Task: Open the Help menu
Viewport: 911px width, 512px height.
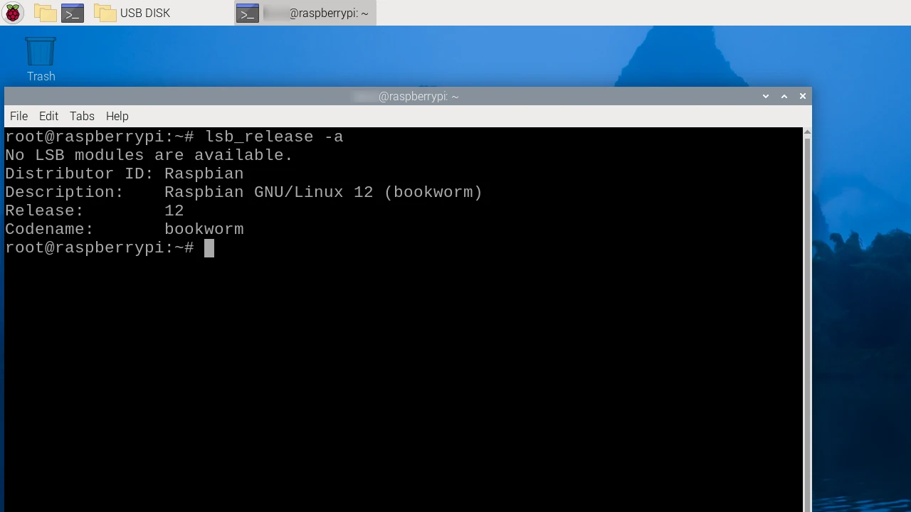Action: coord(117,116)
